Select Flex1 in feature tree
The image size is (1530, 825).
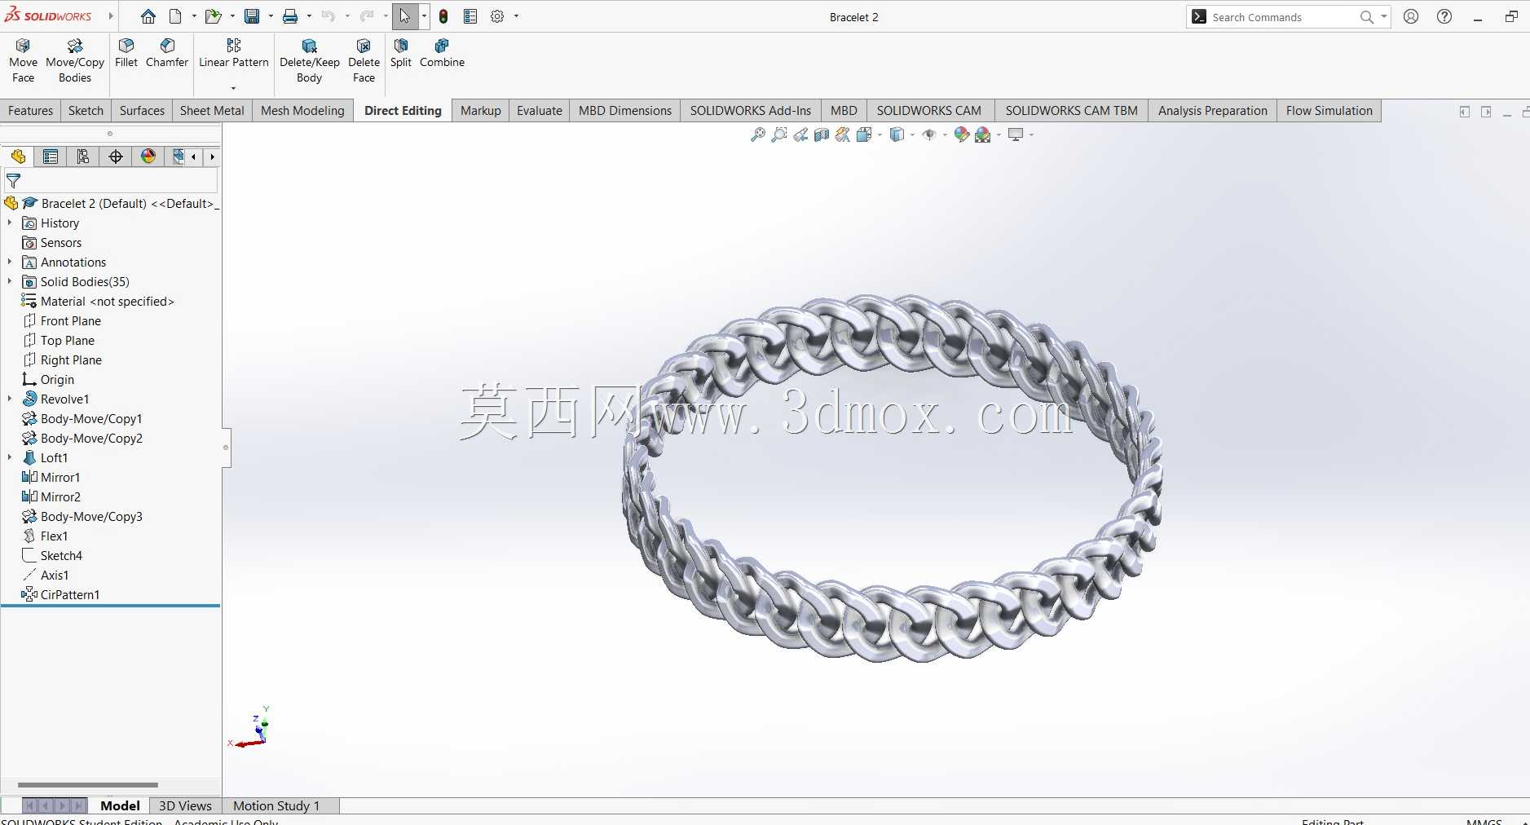click(55, 536)
